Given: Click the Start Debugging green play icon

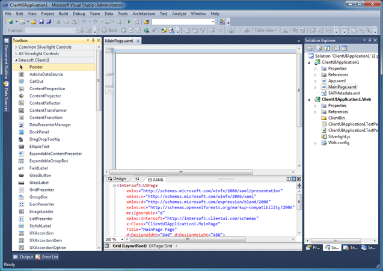Looking at the screenshot, I should pos(129,22).
